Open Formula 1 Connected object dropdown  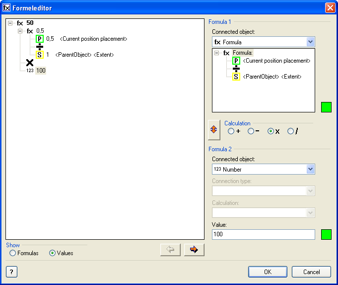coord(310,42)
